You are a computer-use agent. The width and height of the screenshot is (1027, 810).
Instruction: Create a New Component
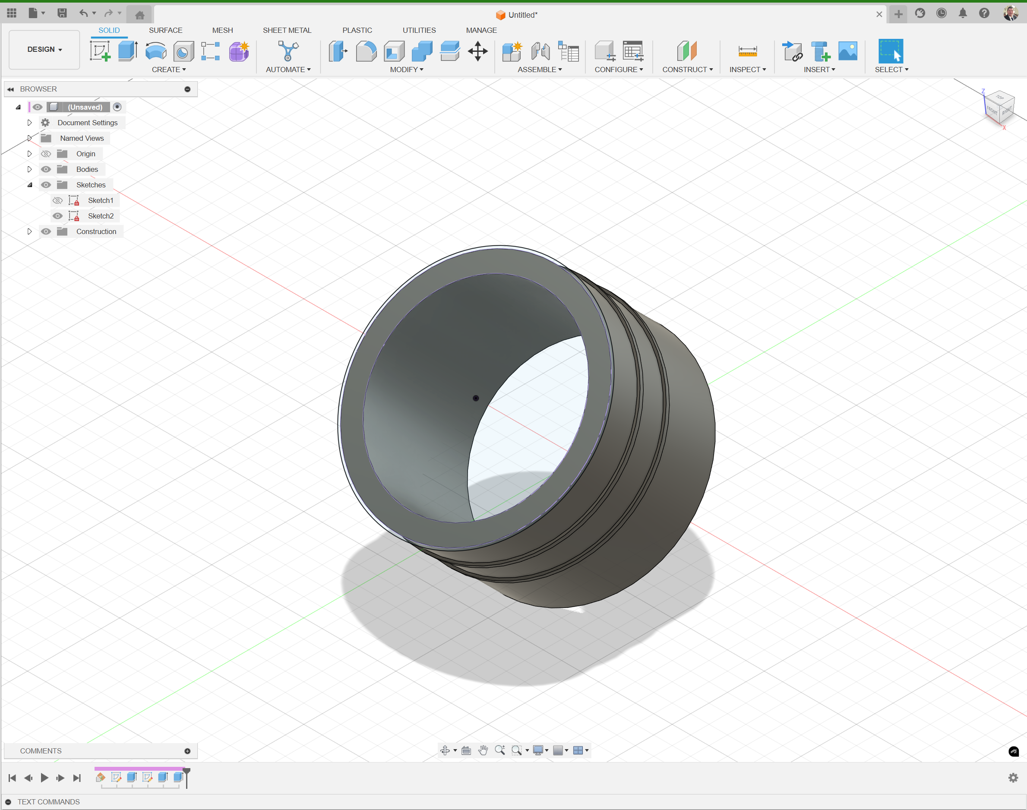(512, 51)
